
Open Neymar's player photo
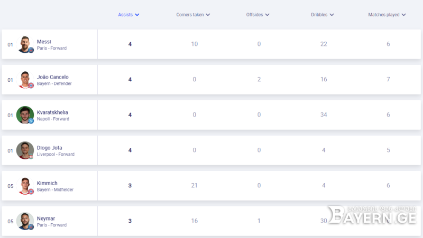tap(25, 221)
